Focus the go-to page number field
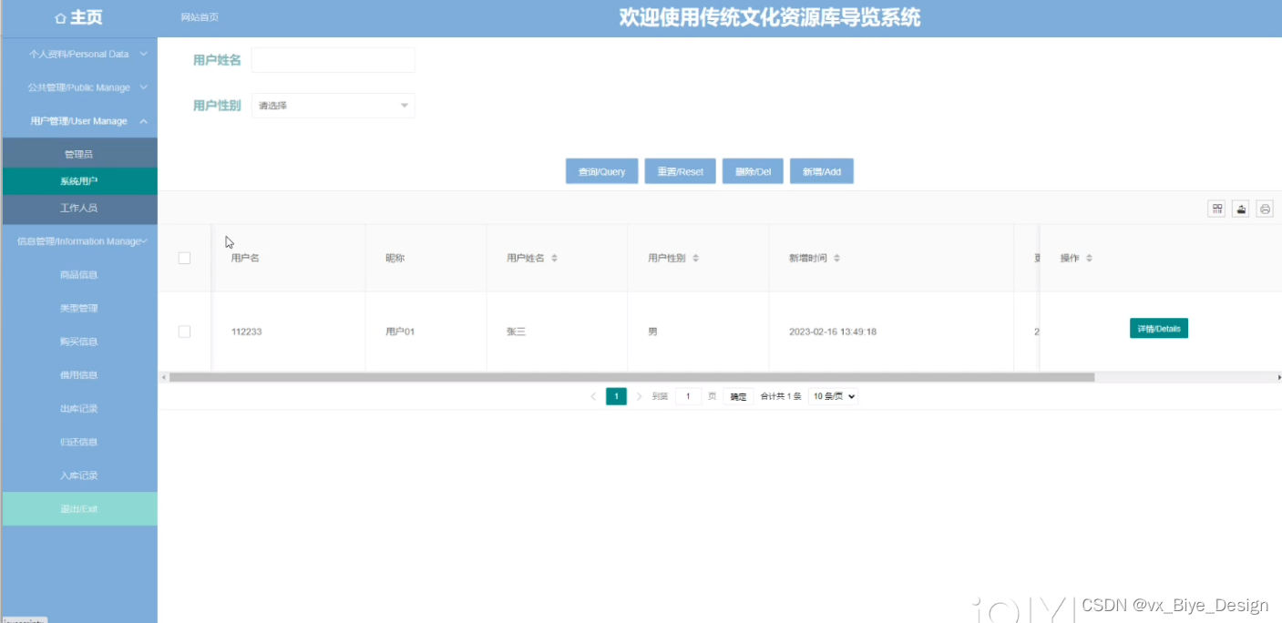This screenshot has width=1282, height=623. coord(688,396)
